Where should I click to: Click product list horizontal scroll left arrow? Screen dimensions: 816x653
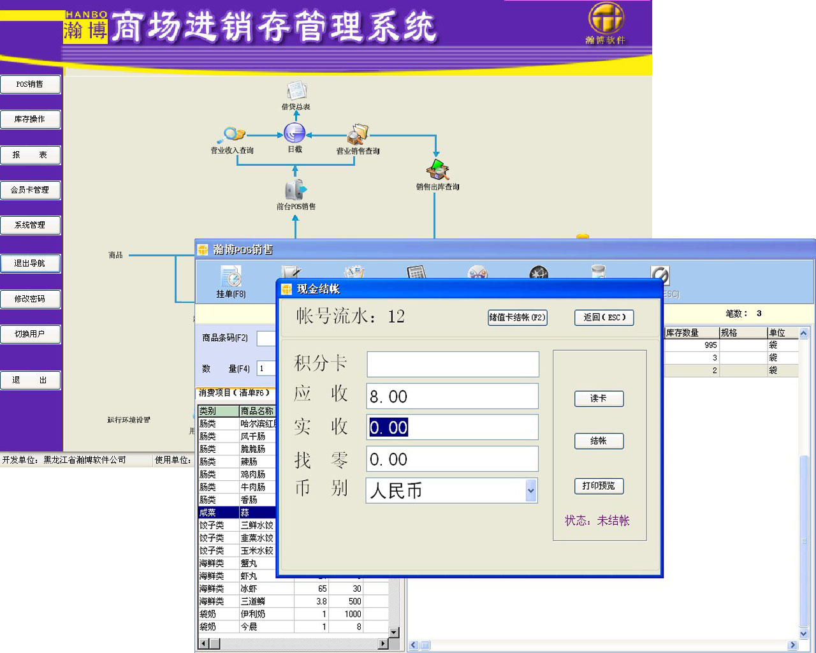[203, 643]
